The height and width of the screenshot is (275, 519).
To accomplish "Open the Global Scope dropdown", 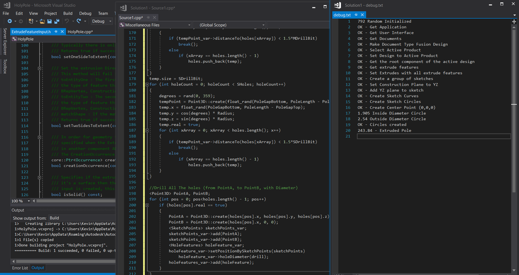I will (x=229, y=25).
